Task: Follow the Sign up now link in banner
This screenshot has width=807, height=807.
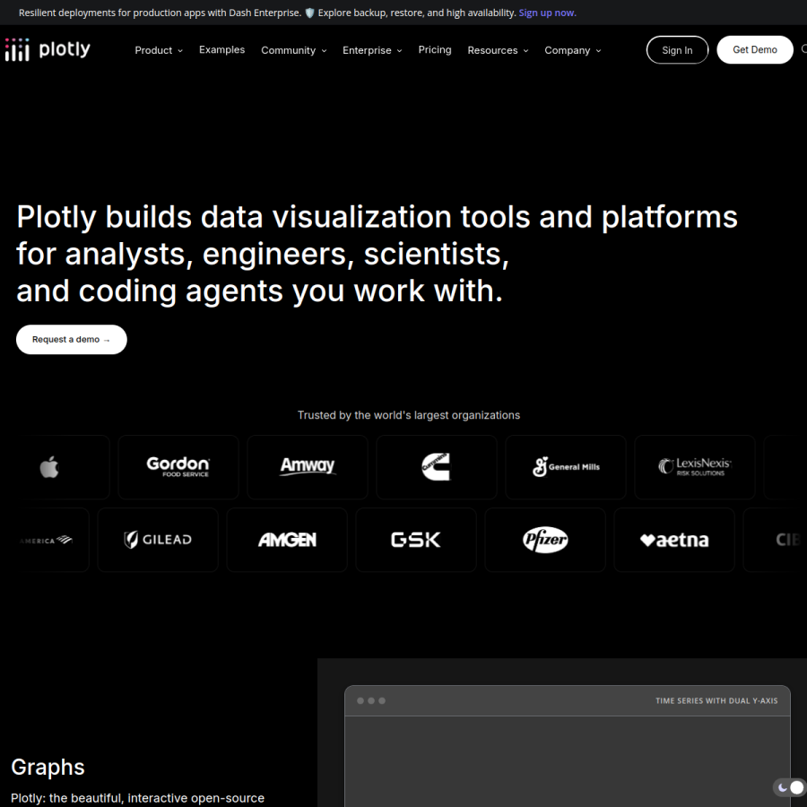Action: coord(548,13)
